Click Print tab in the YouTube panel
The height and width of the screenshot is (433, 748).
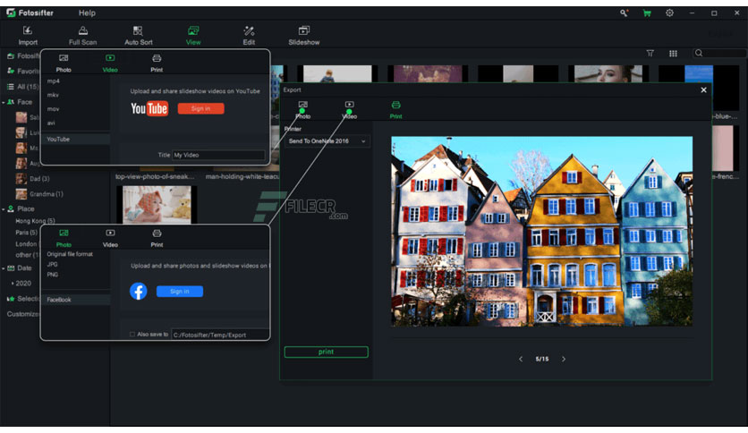[x=157, y=64]
